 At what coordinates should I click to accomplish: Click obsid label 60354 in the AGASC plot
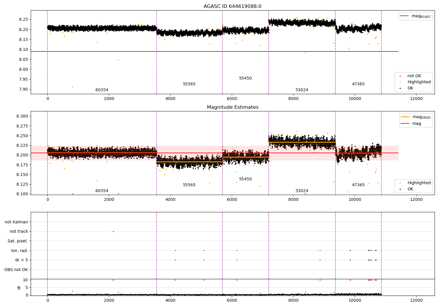[x=102, y=90]
